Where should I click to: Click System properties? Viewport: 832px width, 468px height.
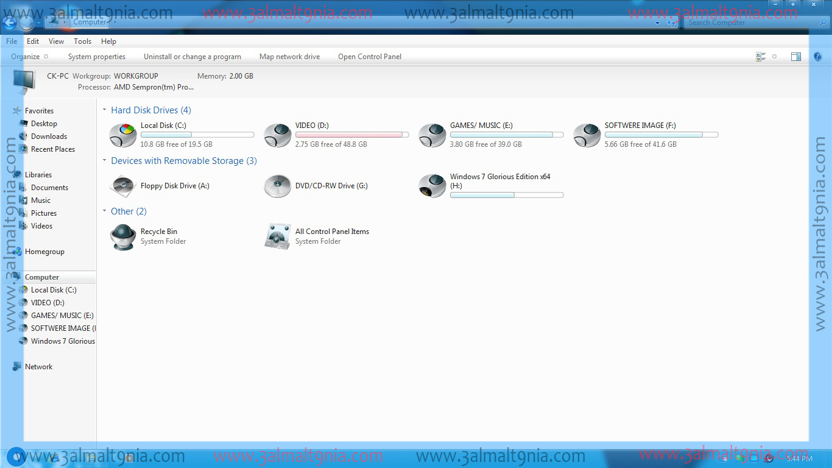(97, 57)
